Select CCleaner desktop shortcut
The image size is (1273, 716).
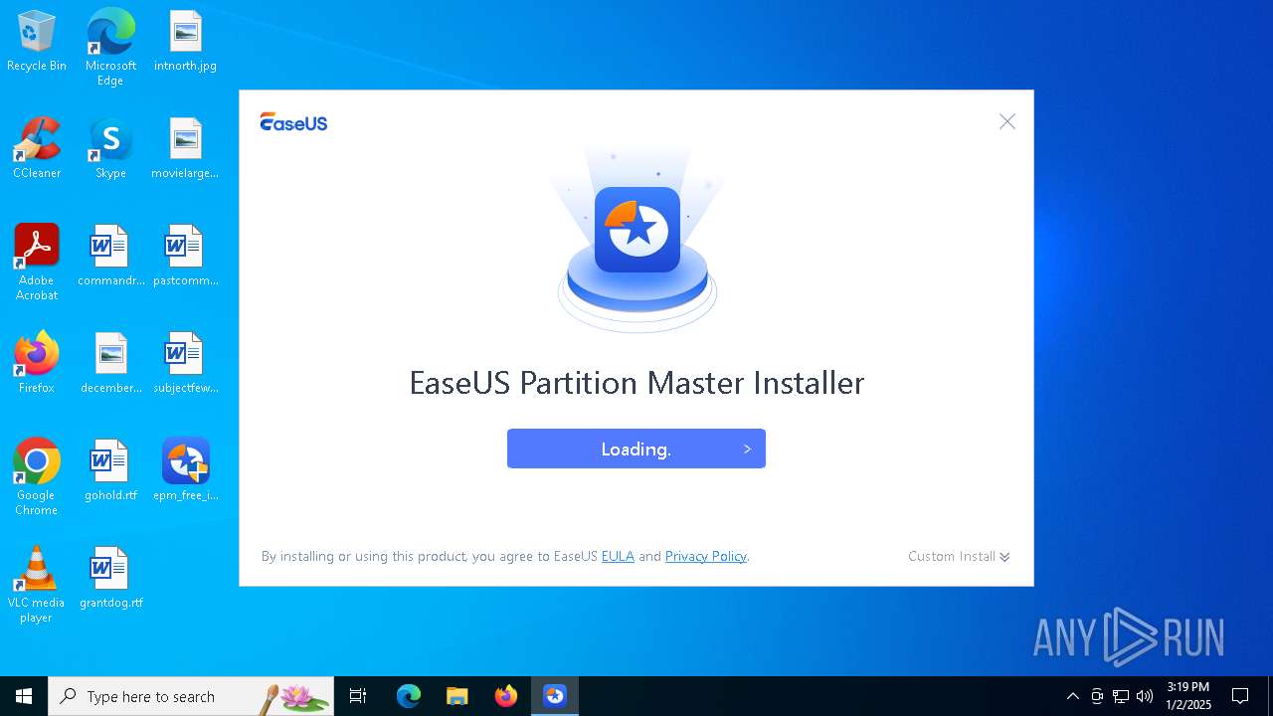[37, 149]
